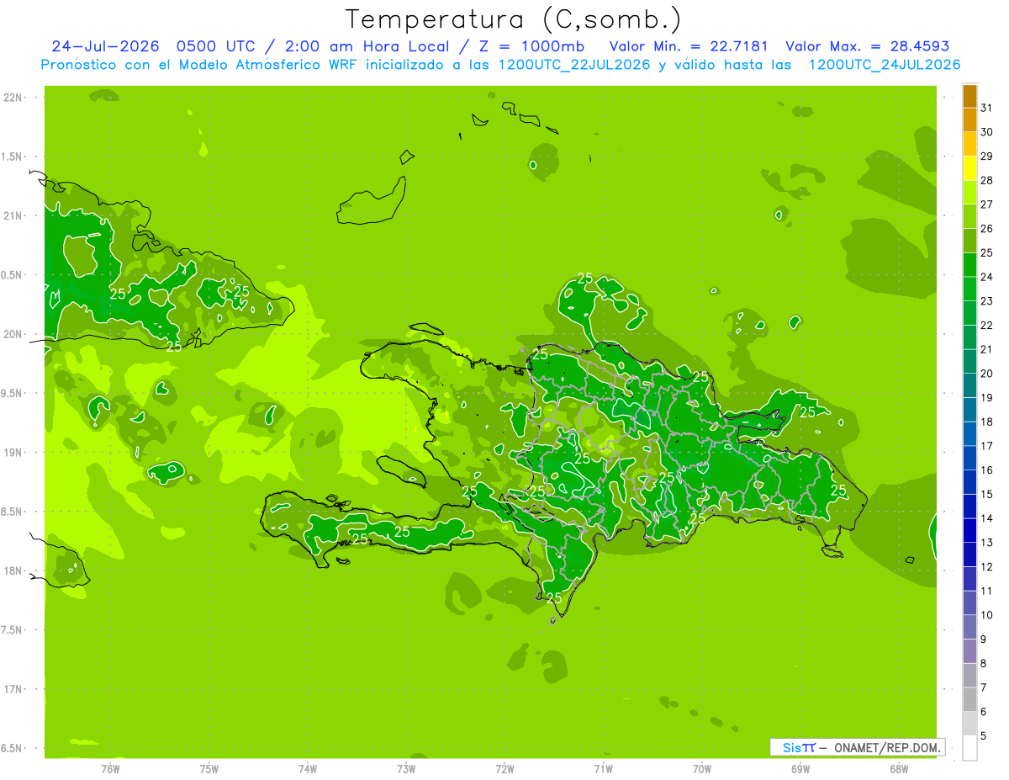The image size is (1009, 780).
Task: Pick the lime colorbar band between 26 and 27
Action: pyautogui.click(x=969, y=216)
